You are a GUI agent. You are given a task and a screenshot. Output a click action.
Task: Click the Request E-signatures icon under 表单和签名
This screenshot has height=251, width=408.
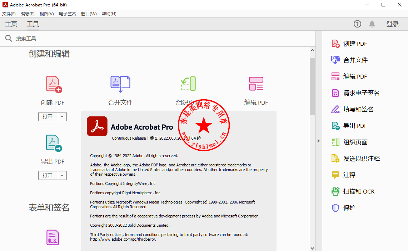(53, 237)
